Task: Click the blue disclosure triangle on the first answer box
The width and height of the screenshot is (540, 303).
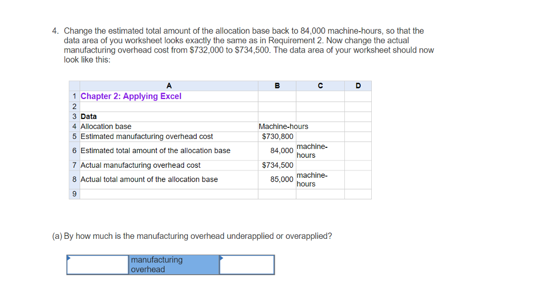Action: pyautogui.click(x=69, y=258)
